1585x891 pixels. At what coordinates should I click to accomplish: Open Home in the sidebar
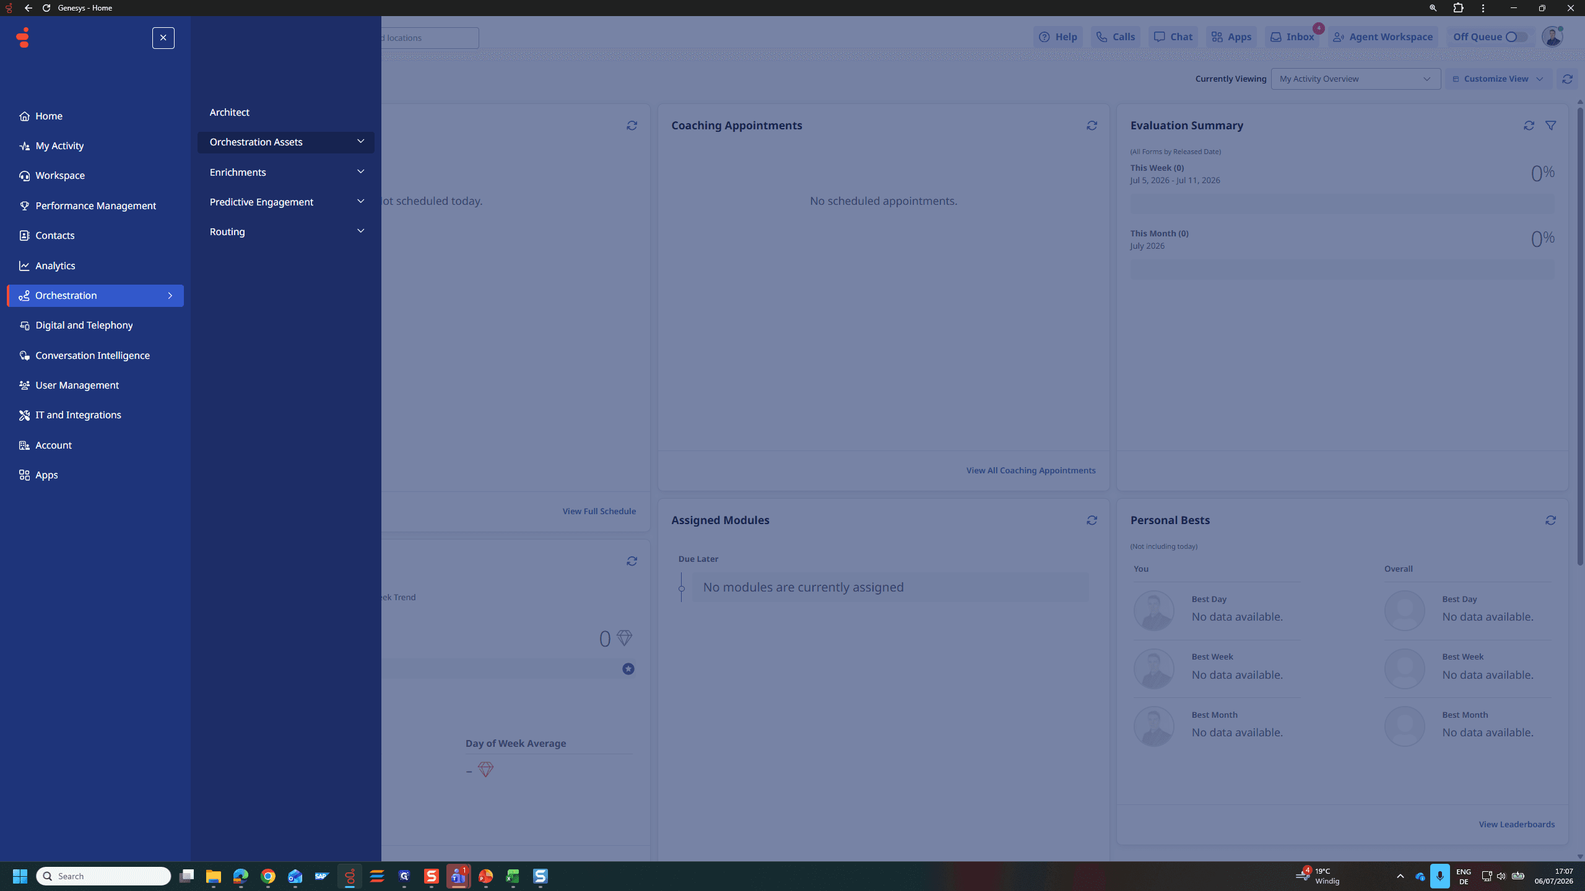[95, 116]
